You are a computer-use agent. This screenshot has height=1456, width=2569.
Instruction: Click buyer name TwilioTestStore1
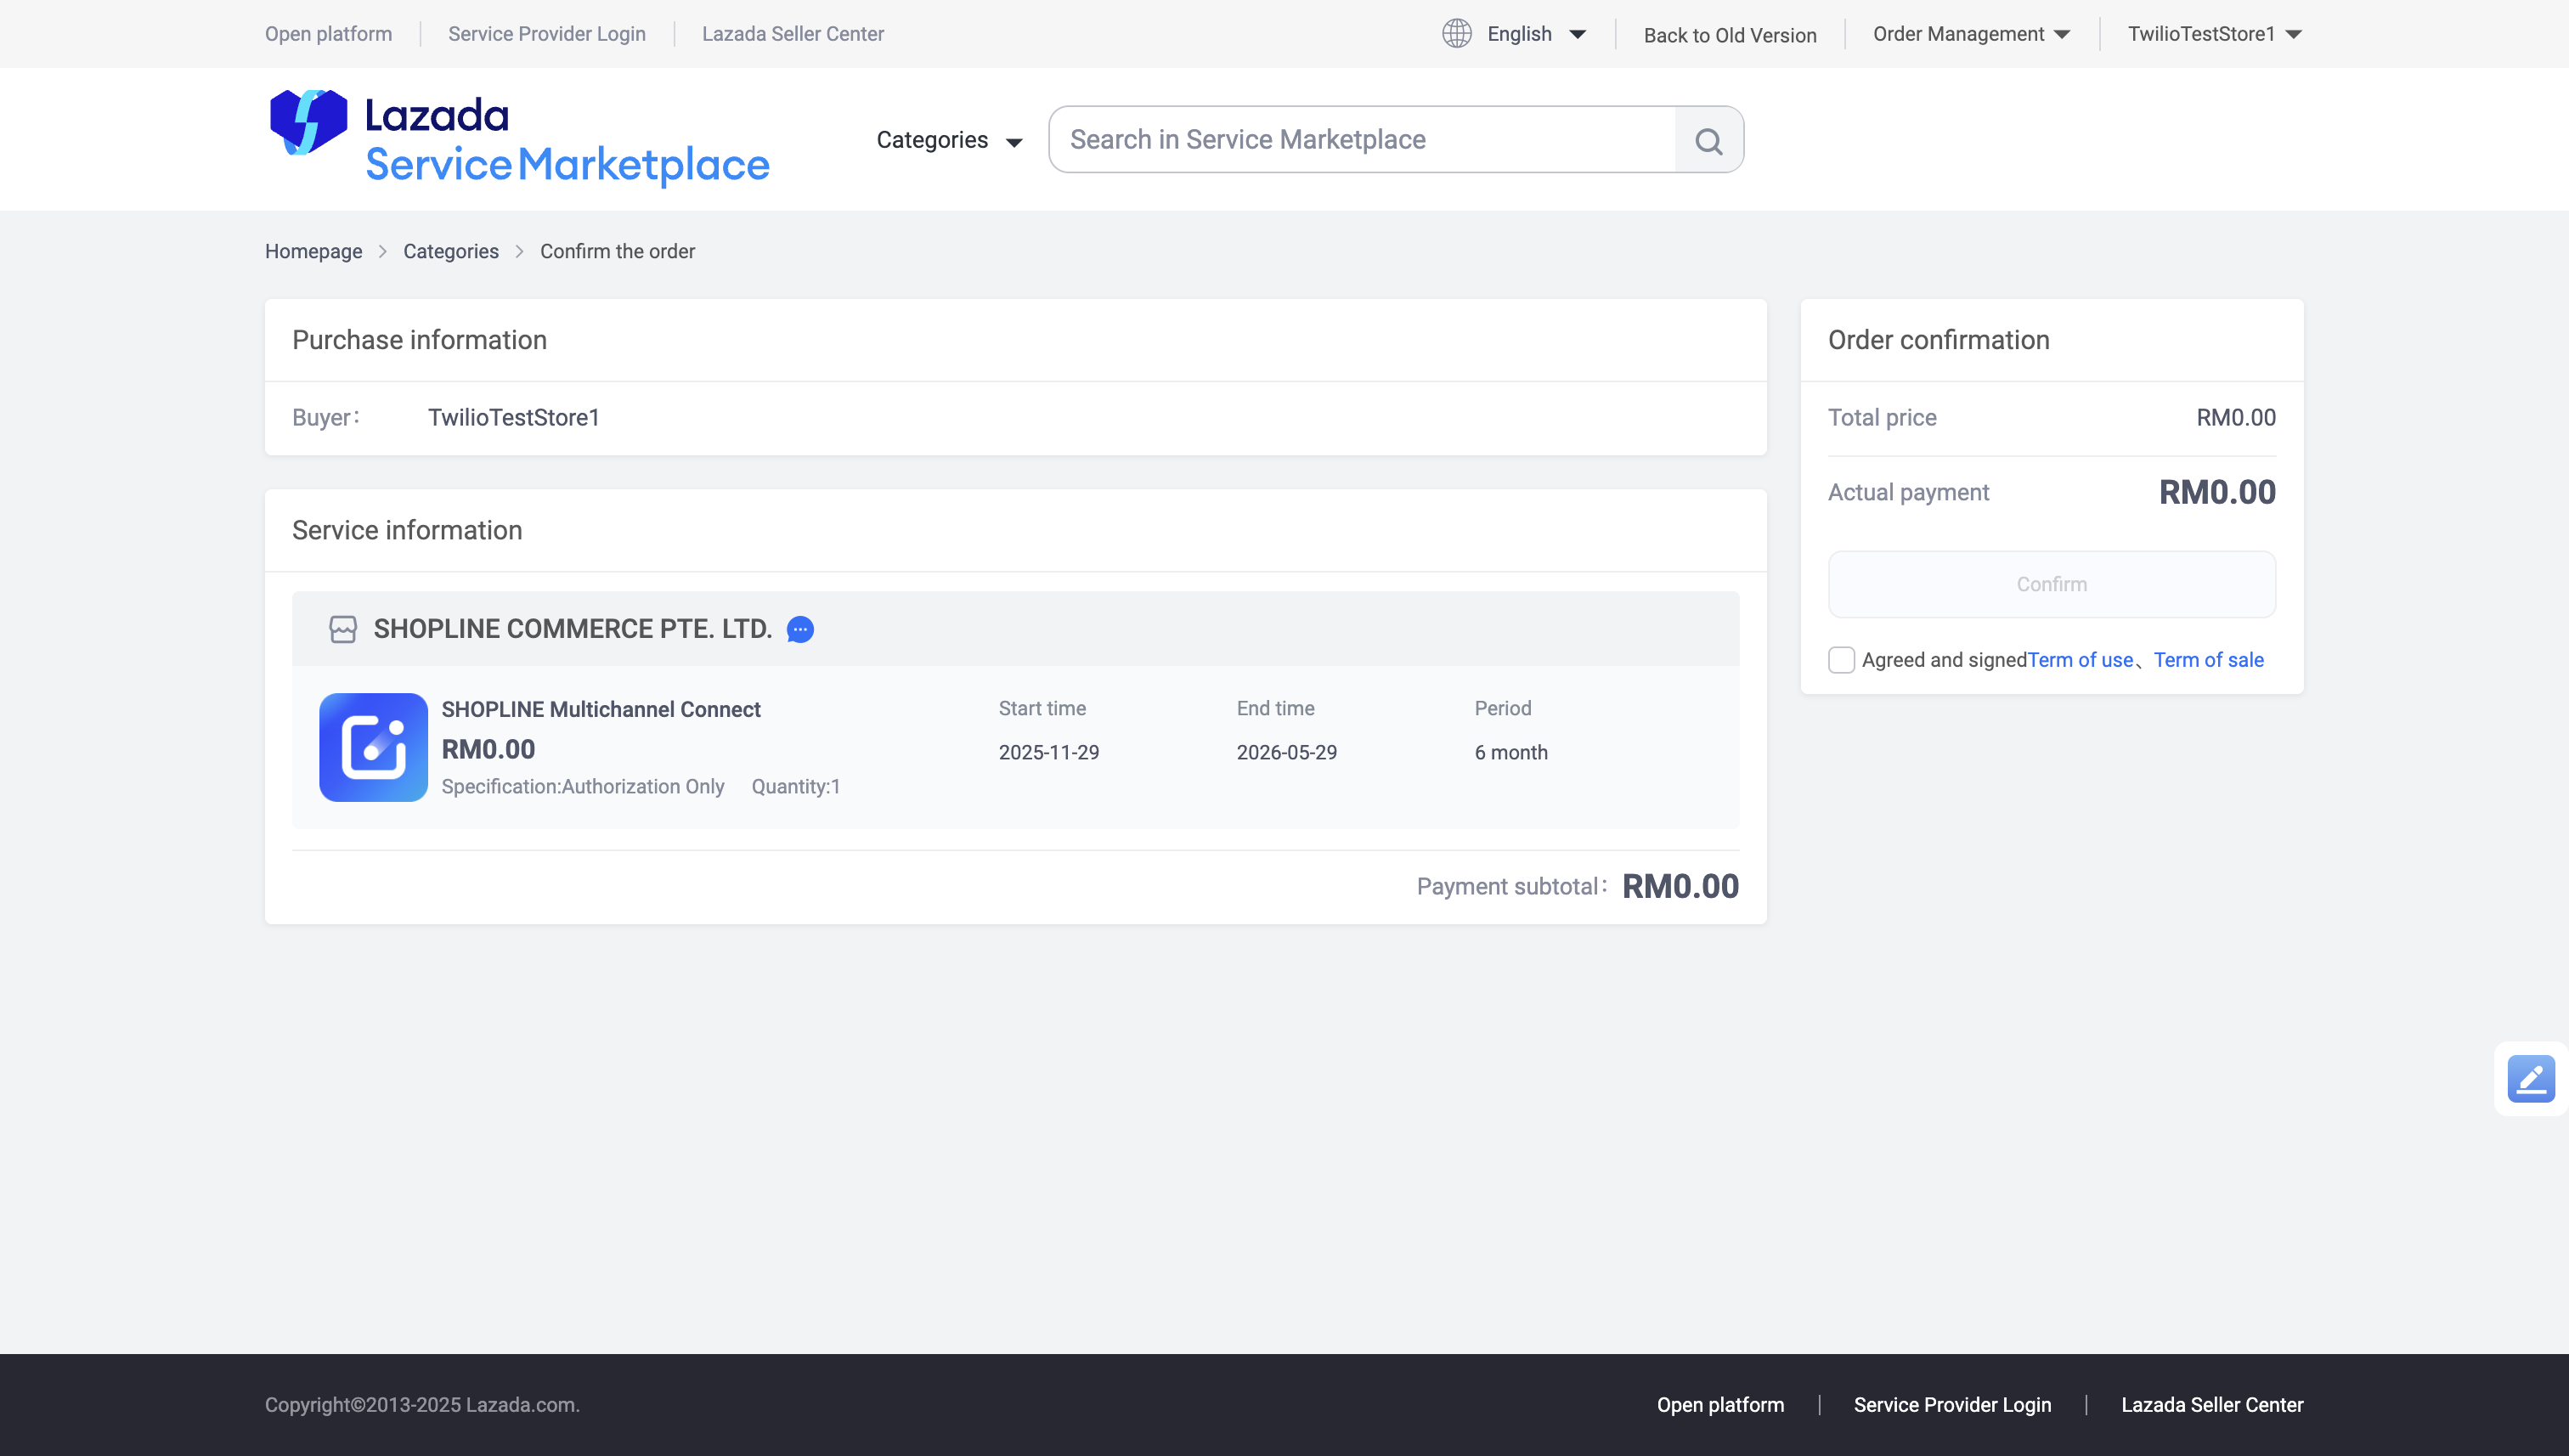pos(514,418)
